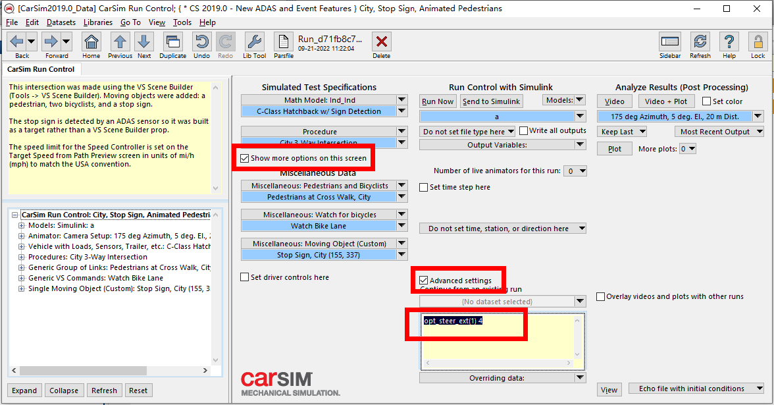Open Help question mark icon

(729, 41)
